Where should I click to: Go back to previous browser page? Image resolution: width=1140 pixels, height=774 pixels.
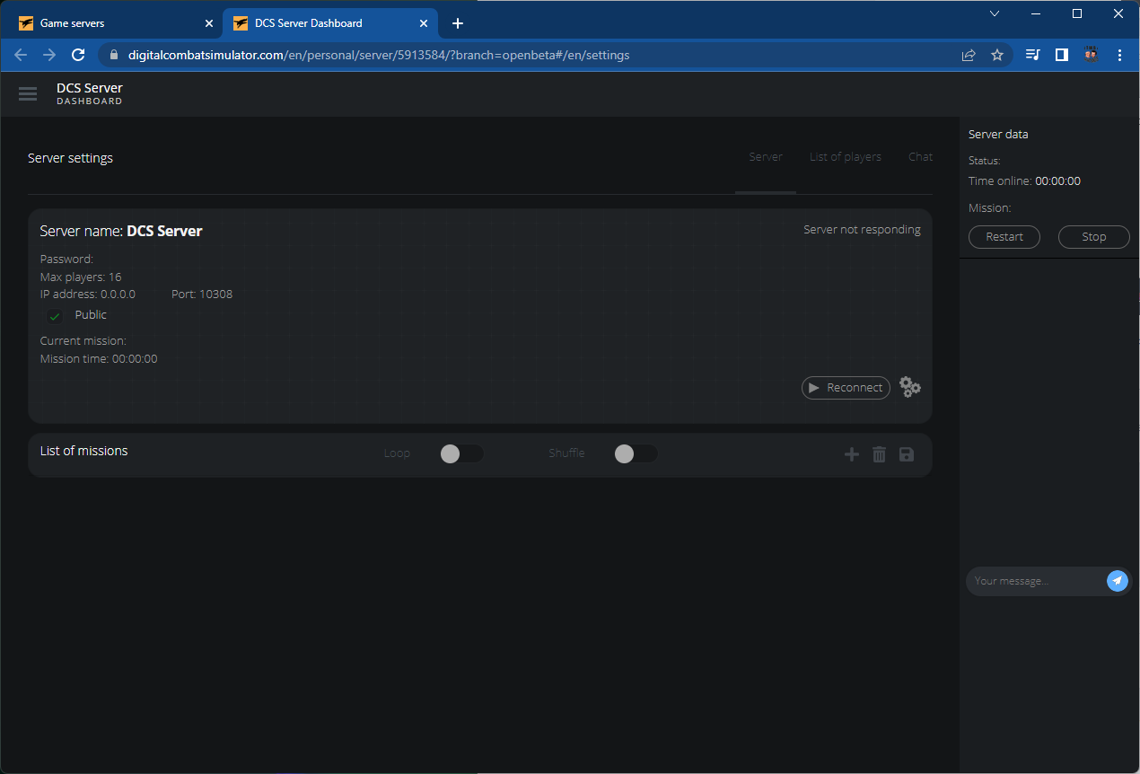coord(21,55)
